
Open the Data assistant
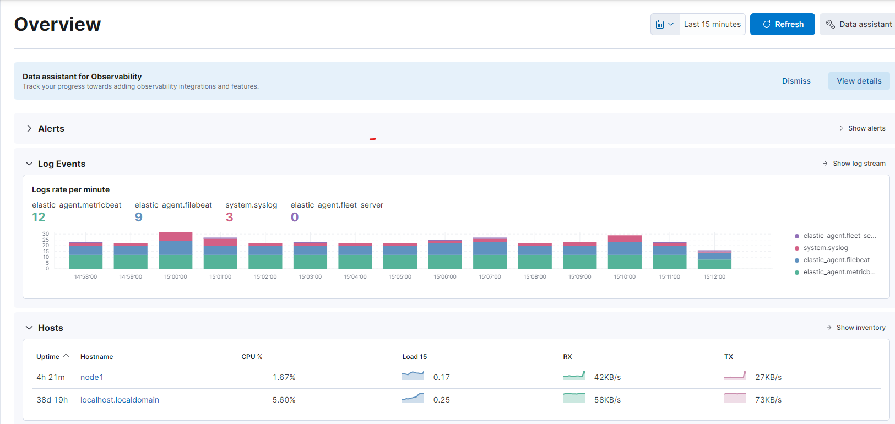coord(858,24)
